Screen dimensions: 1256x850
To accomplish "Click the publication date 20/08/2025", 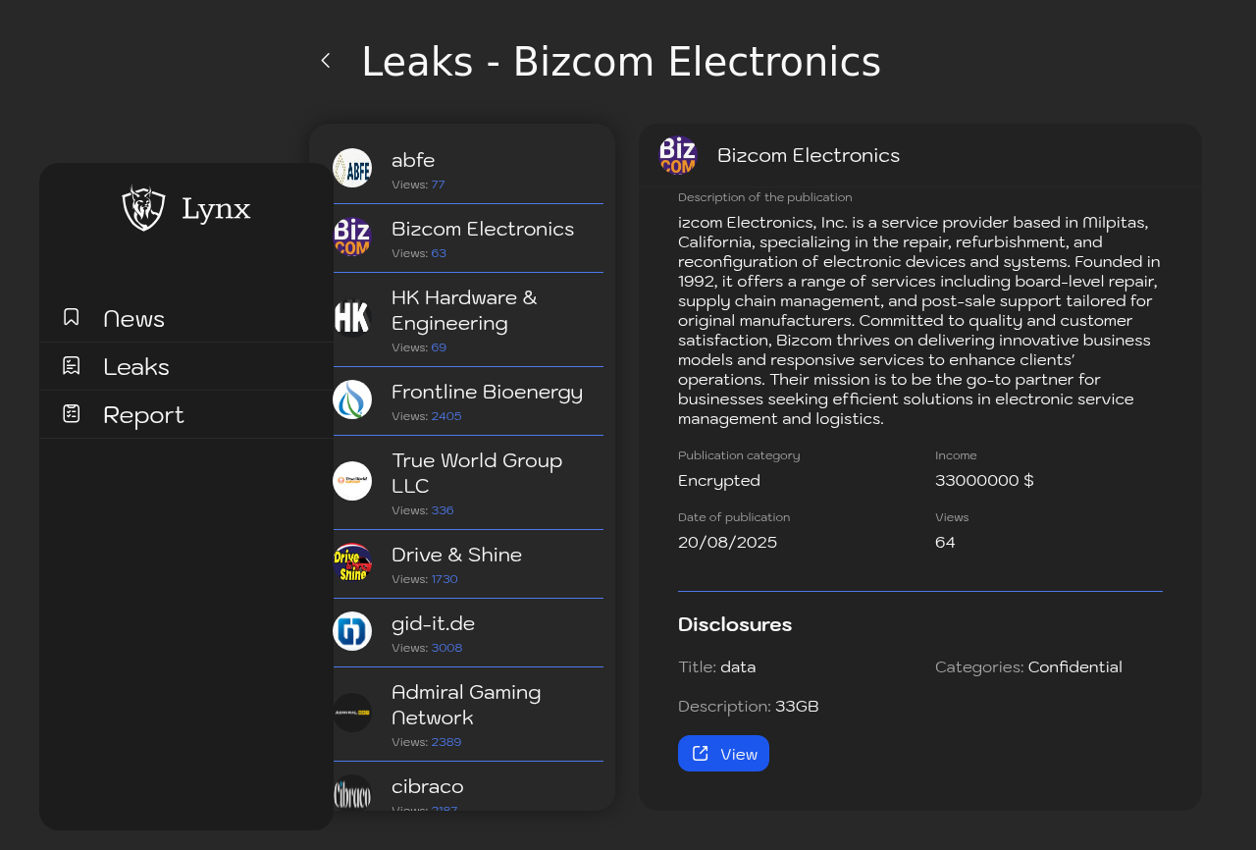I will [x=727, y=543].
